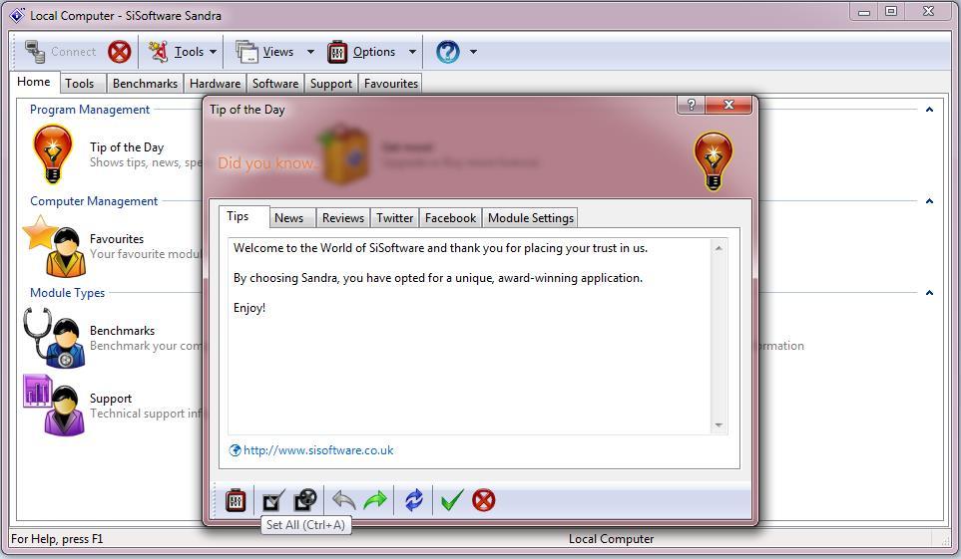Open the sisoftware.co.uk link

point(318,450)
